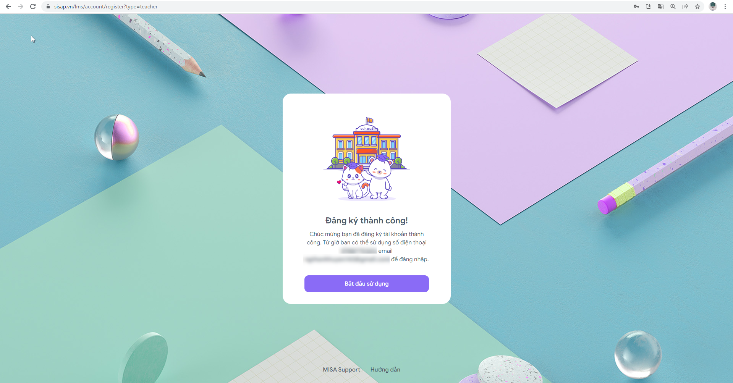This screenshot has width=733, height=383.
Task: Bookmark this page with the star icon
Action: point(697,6)
